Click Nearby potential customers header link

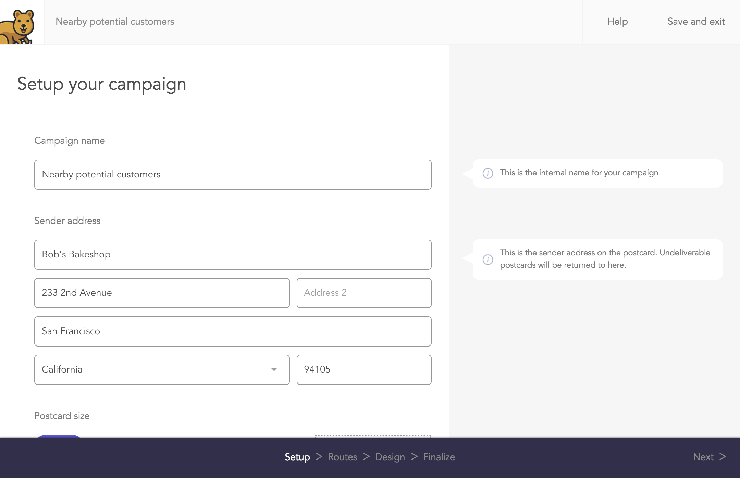[115, 22]
